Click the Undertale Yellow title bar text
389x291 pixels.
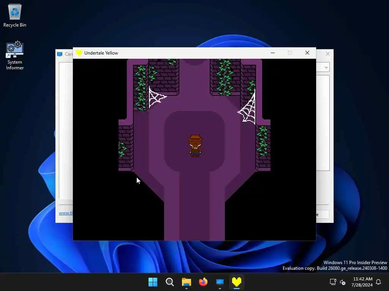[x=101, y=53]
